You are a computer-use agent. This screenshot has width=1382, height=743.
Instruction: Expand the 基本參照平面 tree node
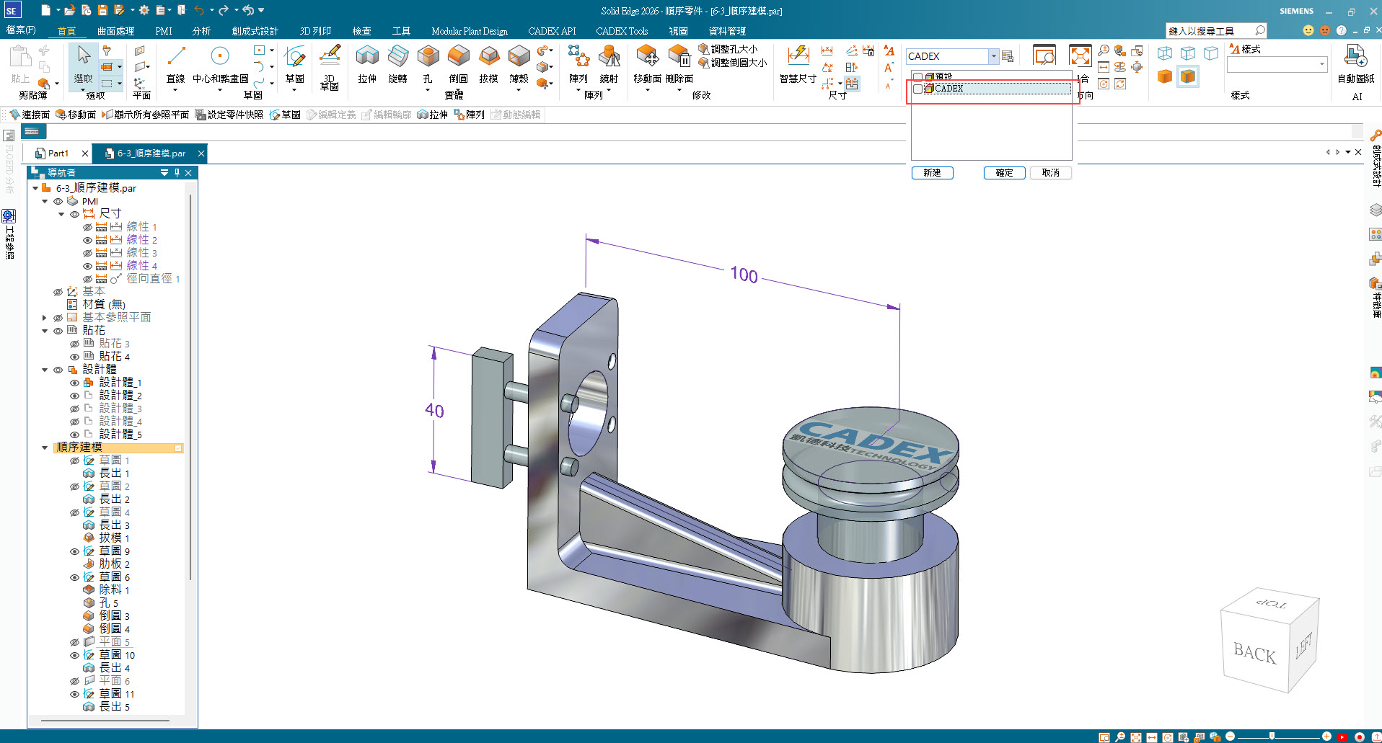pos(45,318)
